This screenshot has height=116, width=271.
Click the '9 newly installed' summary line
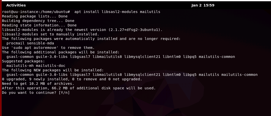(72, 79)
